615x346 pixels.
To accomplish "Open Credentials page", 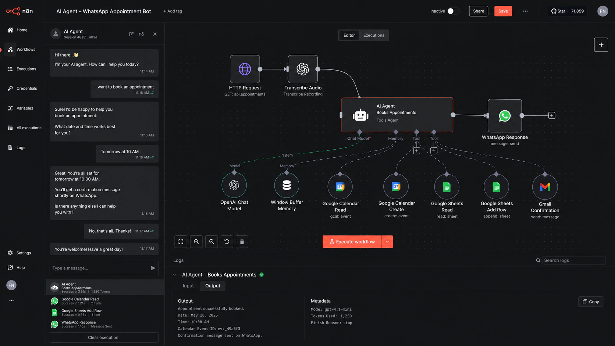I will [22, 88].
